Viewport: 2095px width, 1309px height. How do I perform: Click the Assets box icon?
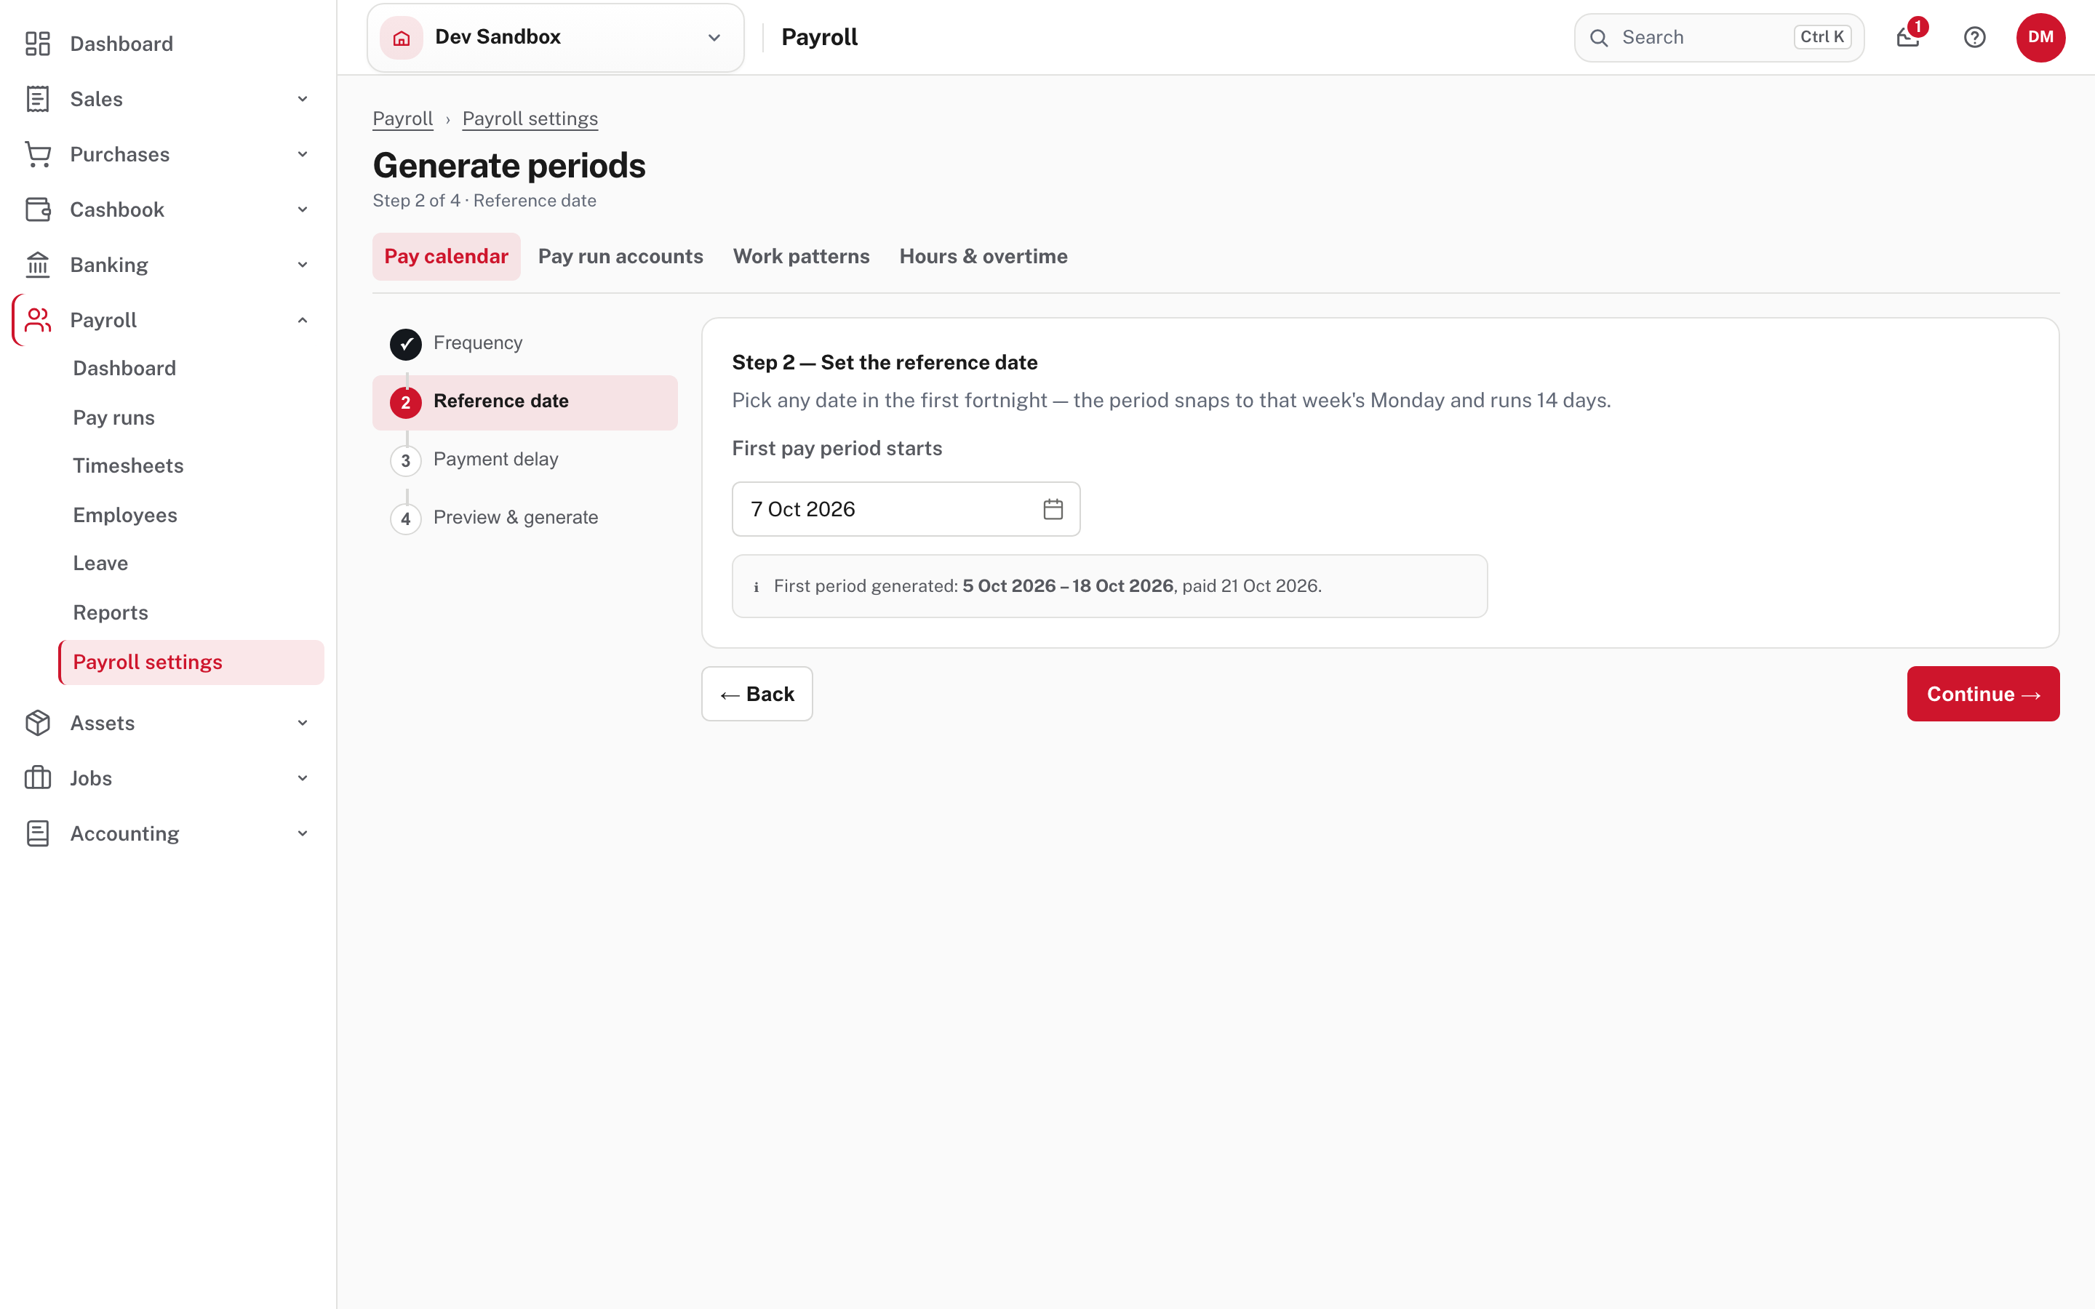37,723
